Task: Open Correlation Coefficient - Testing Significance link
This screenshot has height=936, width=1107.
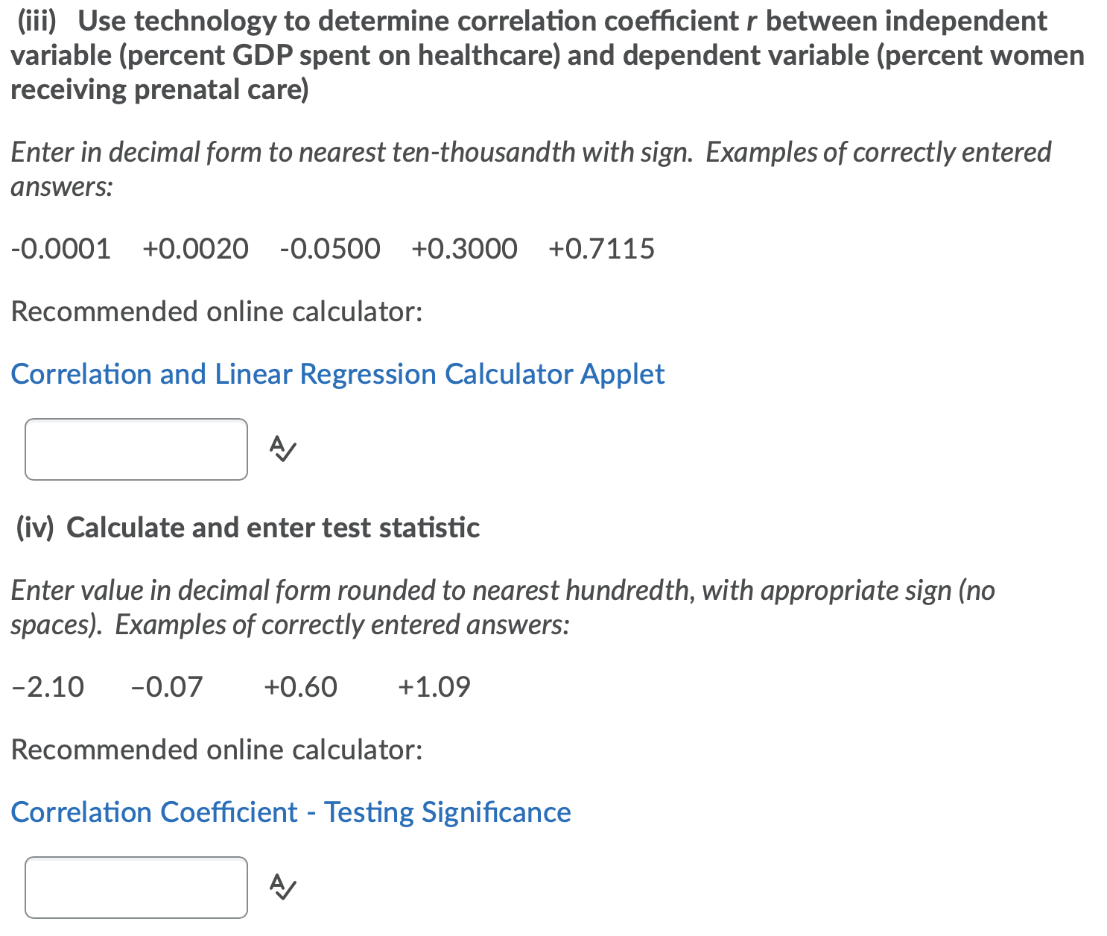Action: [291, 812]
